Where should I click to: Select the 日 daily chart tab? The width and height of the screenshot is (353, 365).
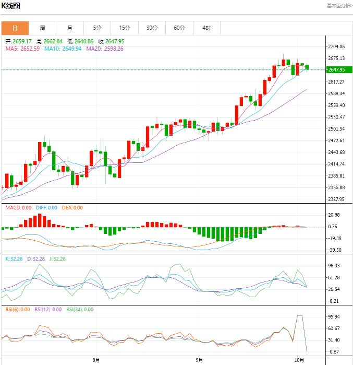(15, 28)
